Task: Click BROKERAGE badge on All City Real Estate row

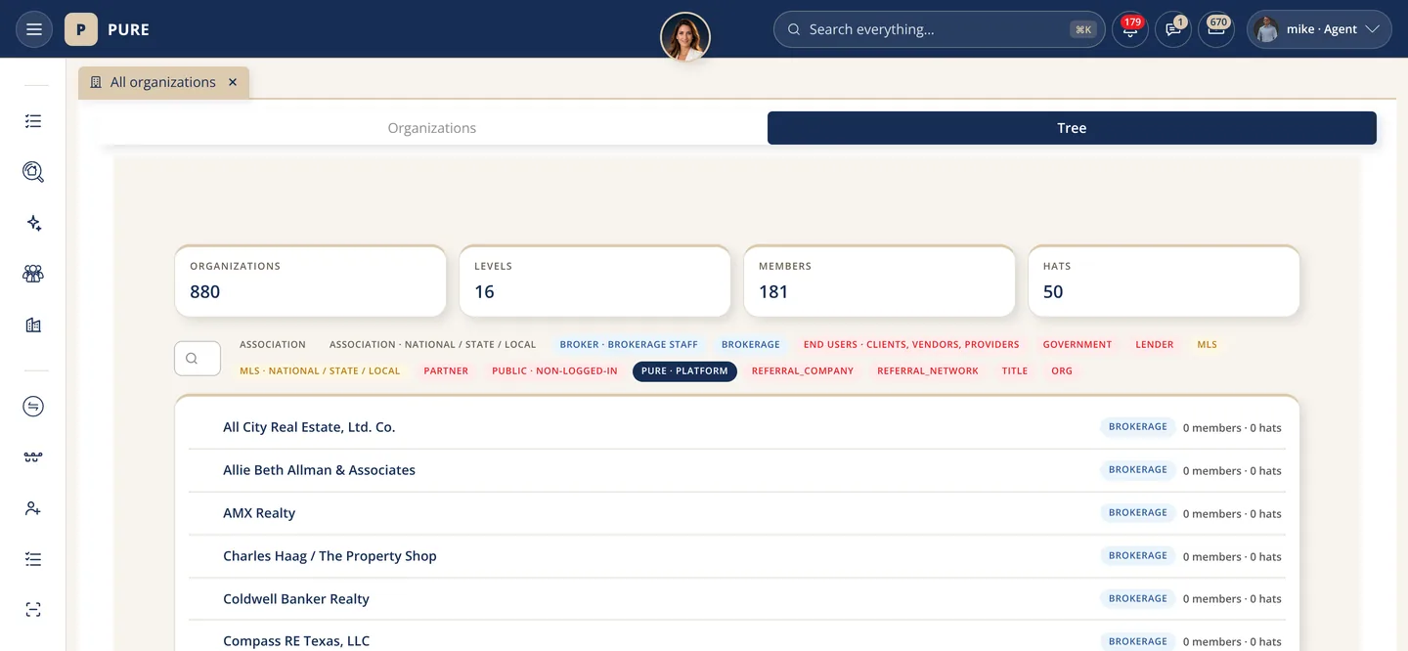Action: pyautogui.click(x=1138, y=426)
